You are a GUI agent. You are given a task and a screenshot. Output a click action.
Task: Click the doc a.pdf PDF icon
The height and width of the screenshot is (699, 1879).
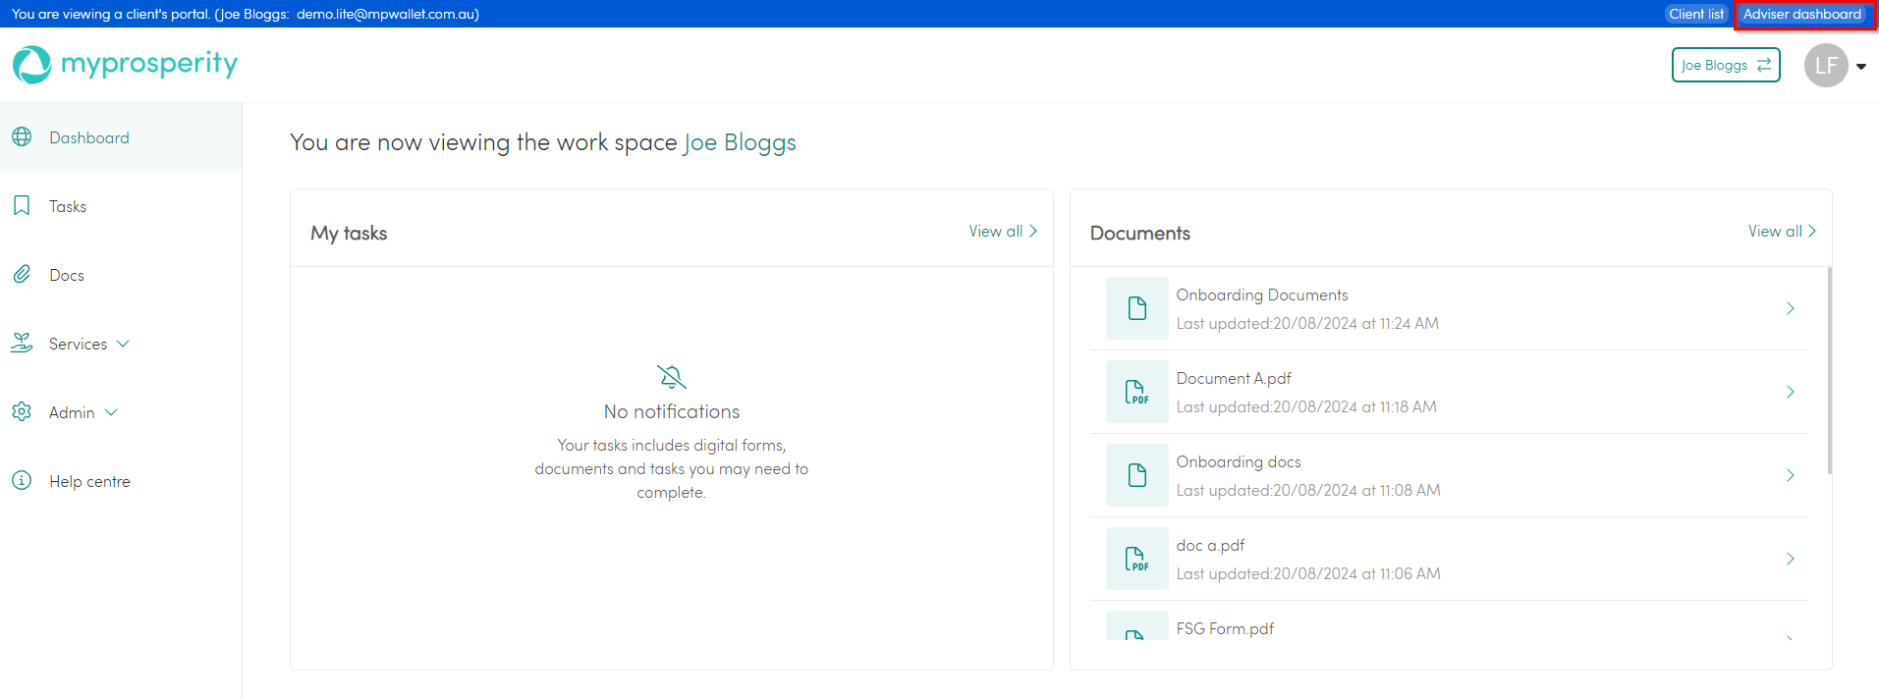1136,559
